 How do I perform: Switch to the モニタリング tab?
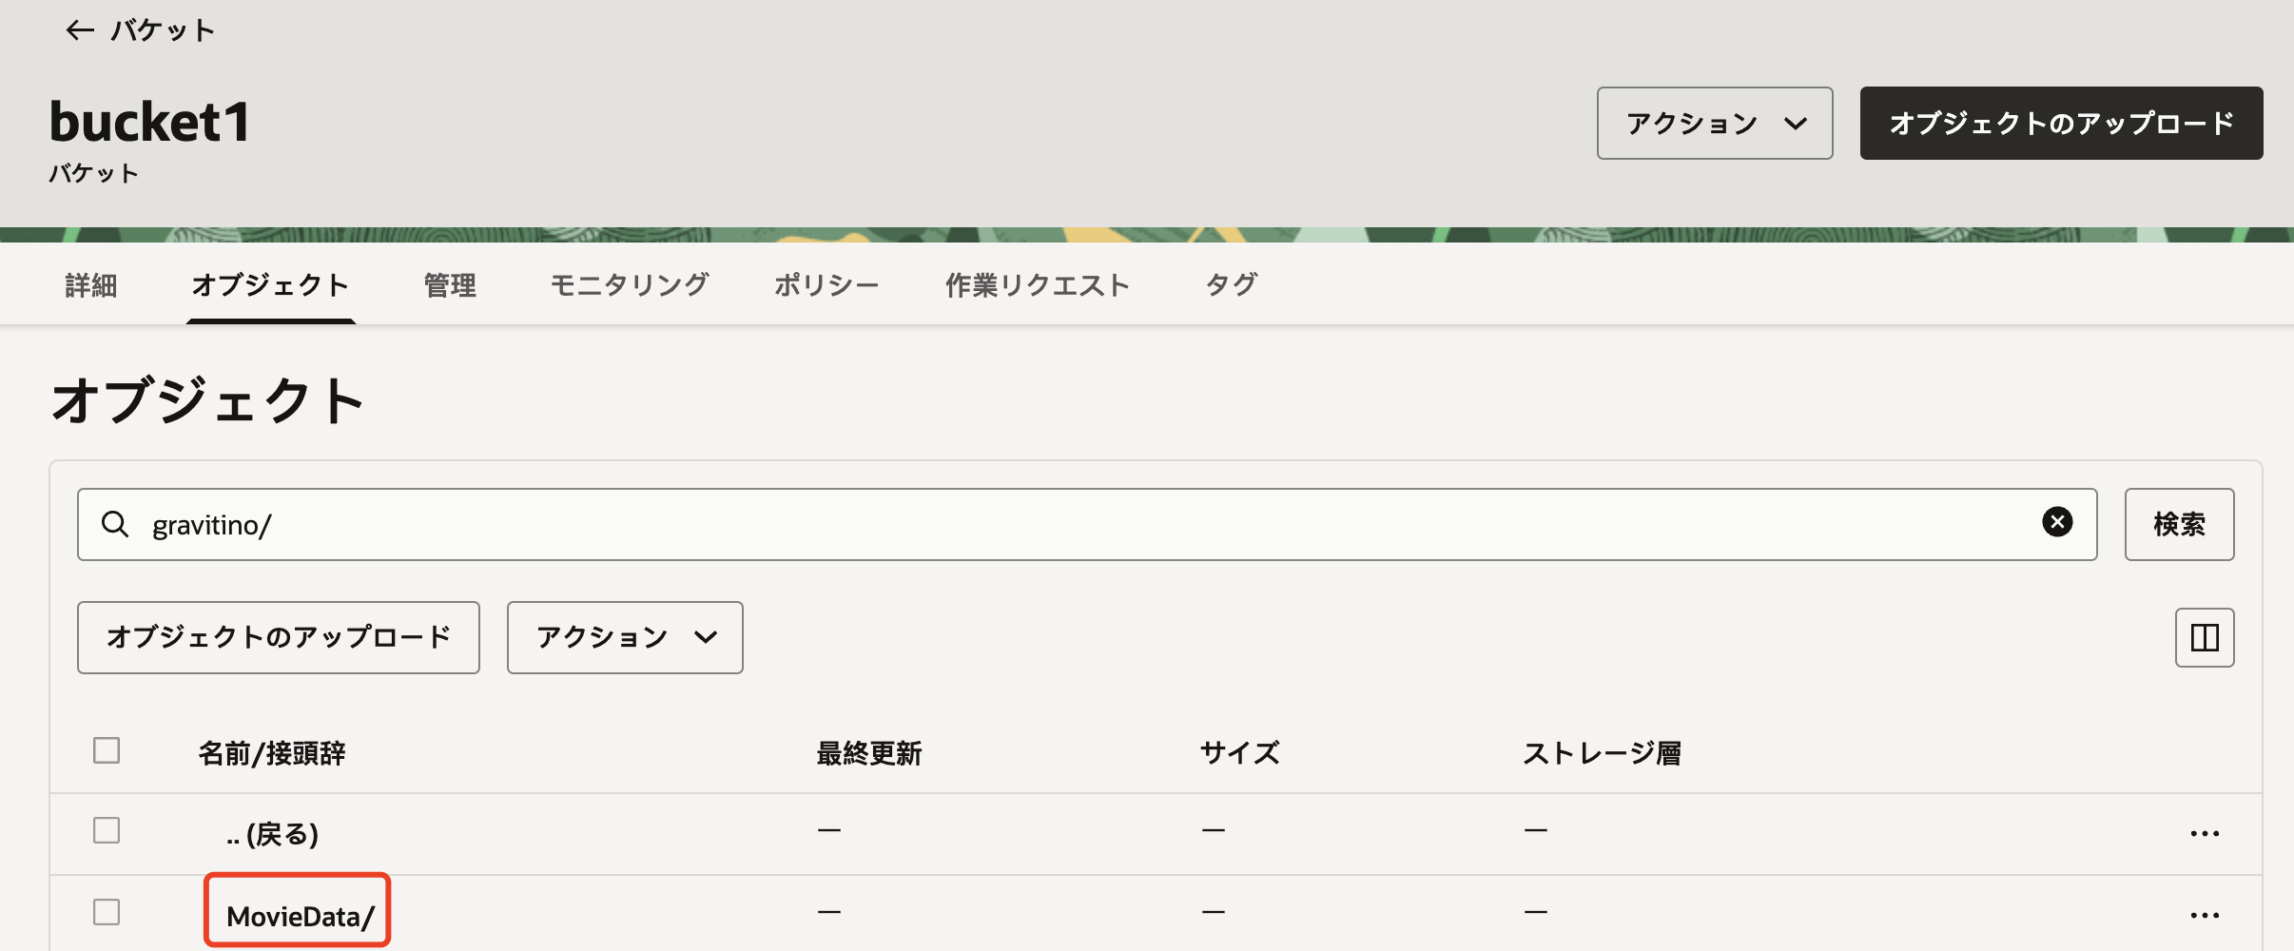[x=630, y=284]
